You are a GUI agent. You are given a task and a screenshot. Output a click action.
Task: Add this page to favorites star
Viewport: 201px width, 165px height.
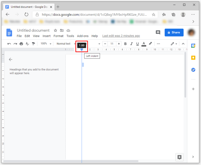[154, 15]
